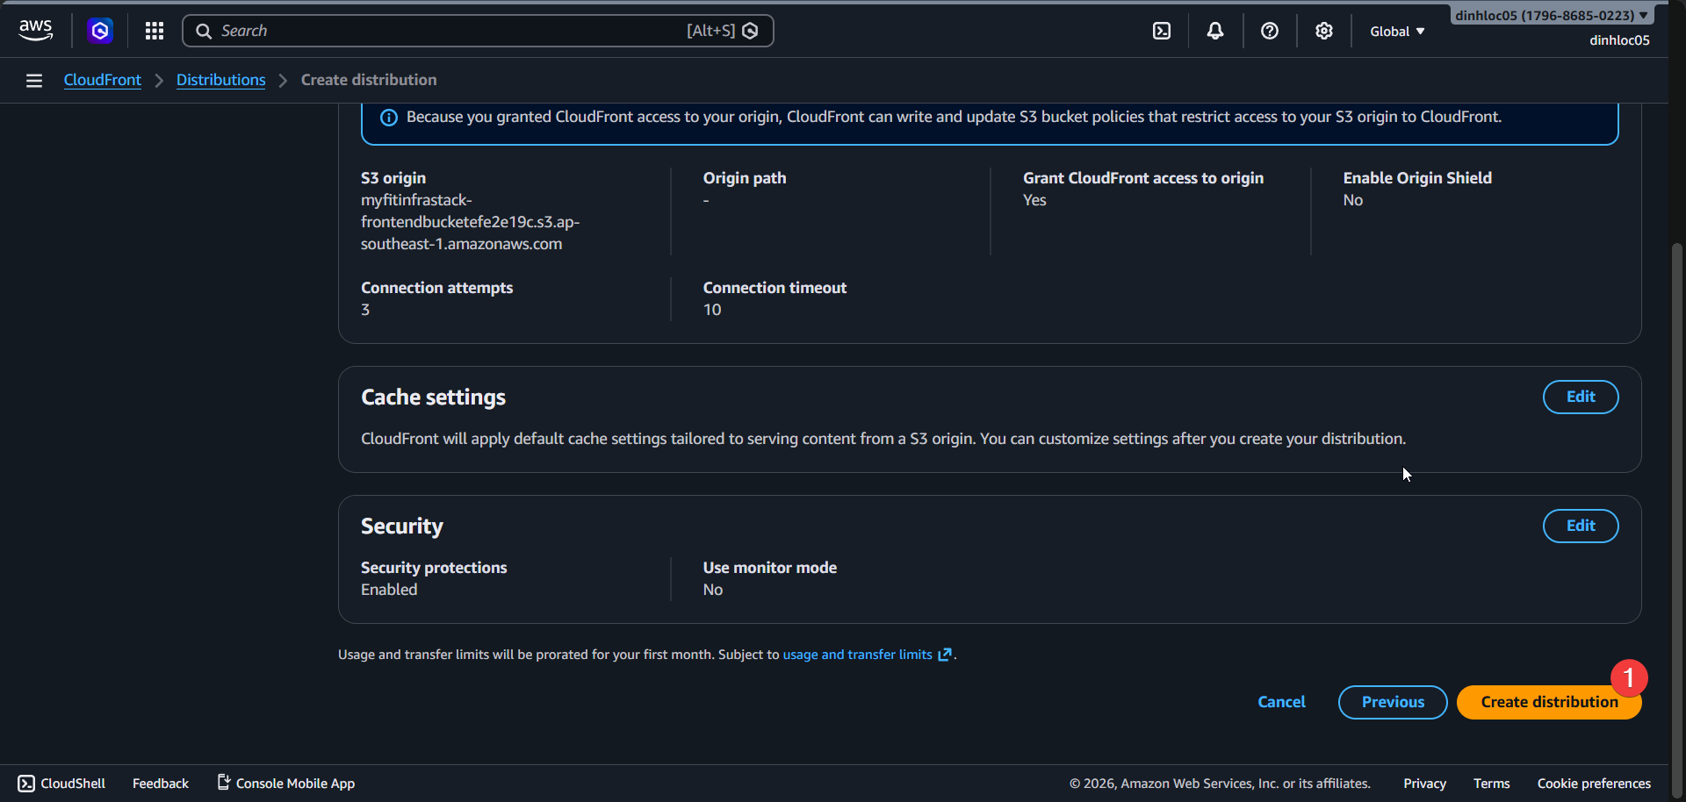1686x802 pixels.
Task: Click the AWS logo to go home
Action: click(x=35, y=29)
